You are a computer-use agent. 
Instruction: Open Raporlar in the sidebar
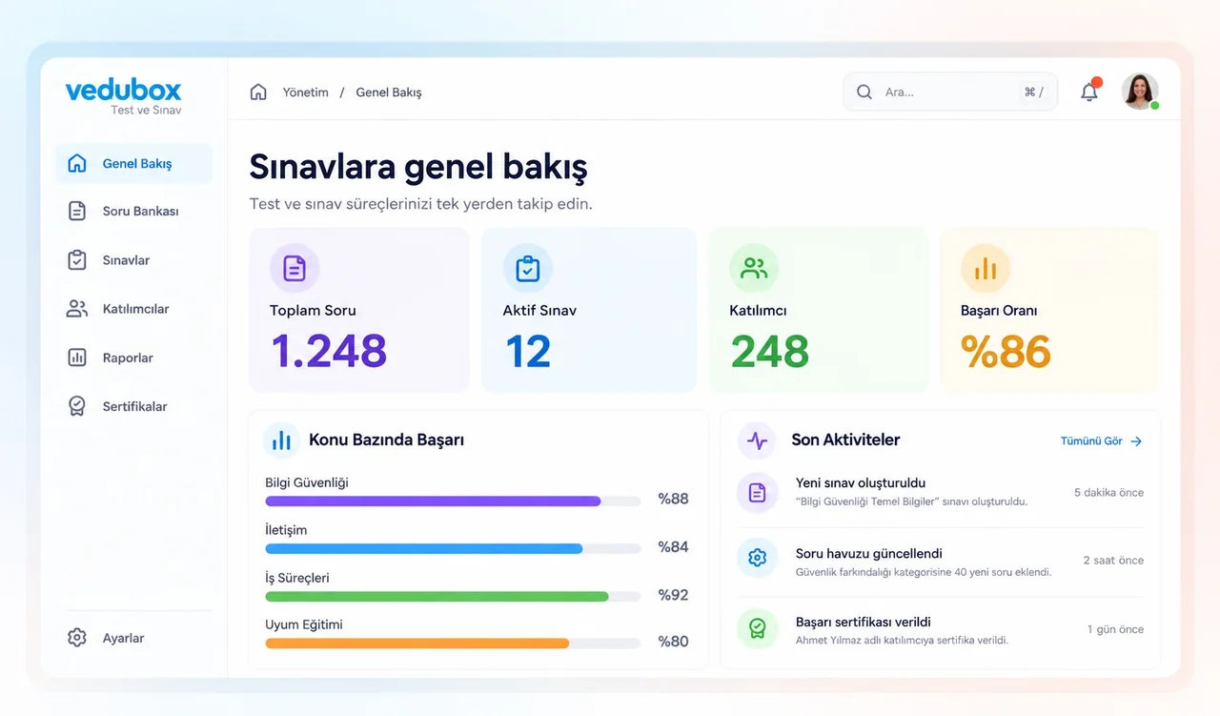(x=133, y=358)
